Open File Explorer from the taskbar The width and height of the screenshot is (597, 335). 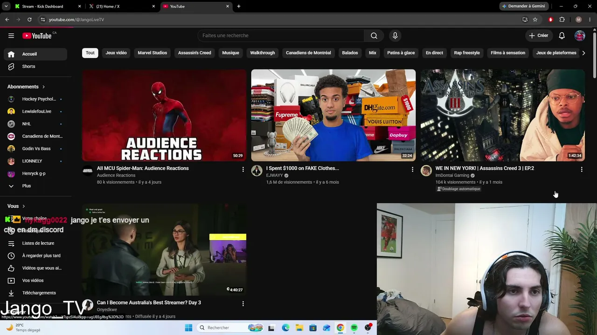coord(299,328)
